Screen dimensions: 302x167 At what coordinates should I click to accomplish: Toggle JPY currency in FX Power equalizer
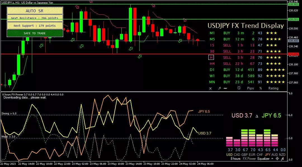click(x=268, y=154)
